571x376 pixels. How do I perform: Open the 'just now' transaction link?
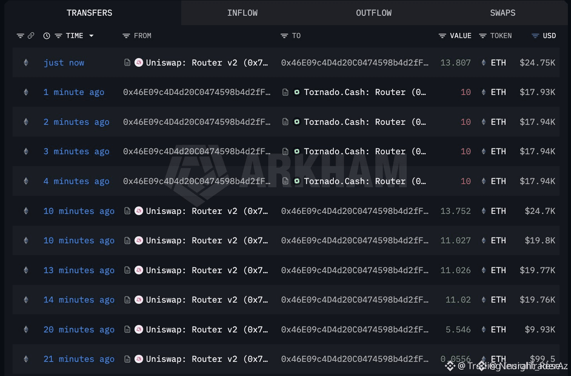pyautogui.click(x=64, y=63)
